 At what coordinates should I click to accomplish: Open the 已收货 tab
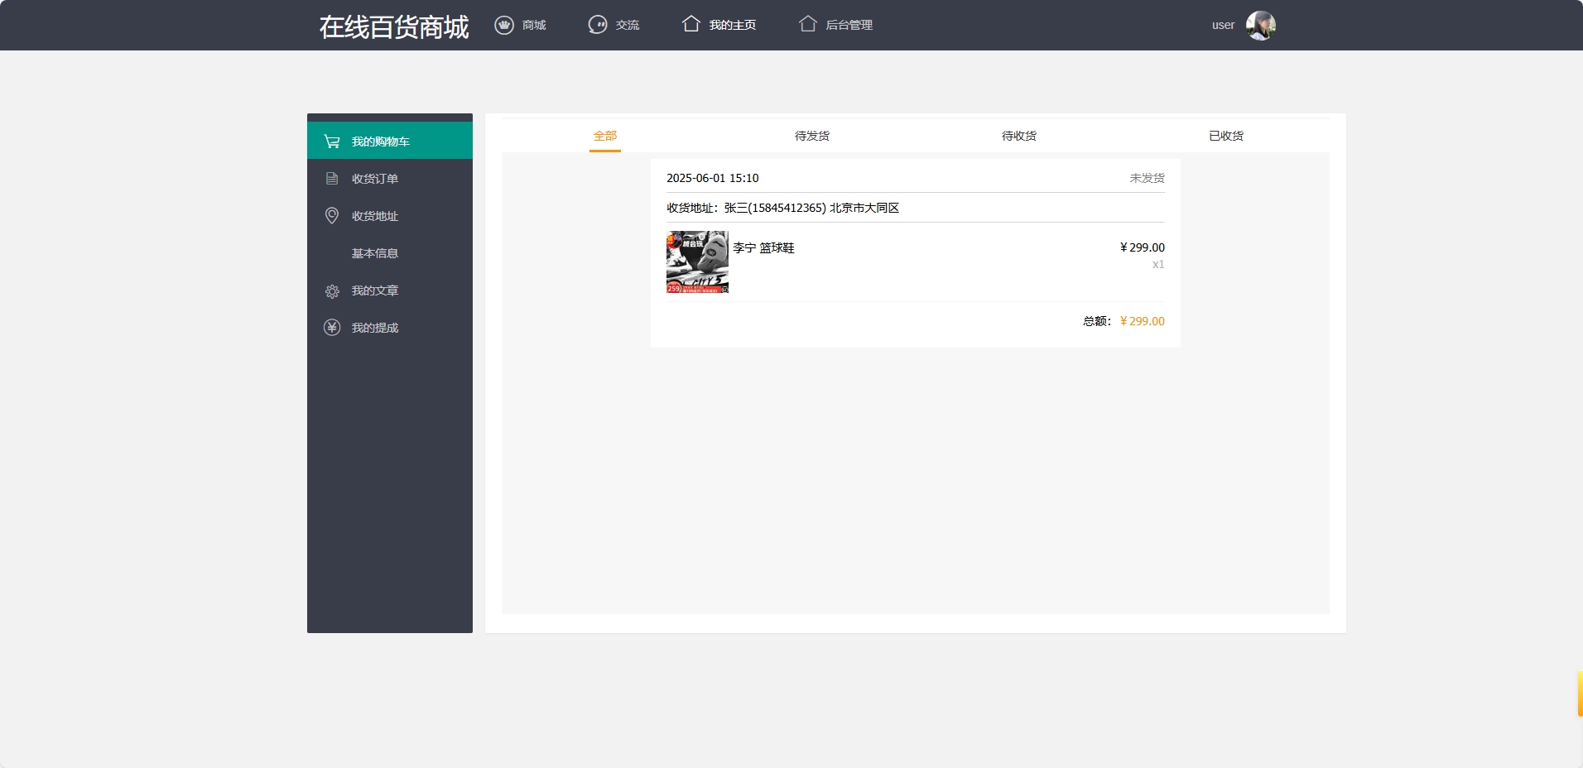1225,136
